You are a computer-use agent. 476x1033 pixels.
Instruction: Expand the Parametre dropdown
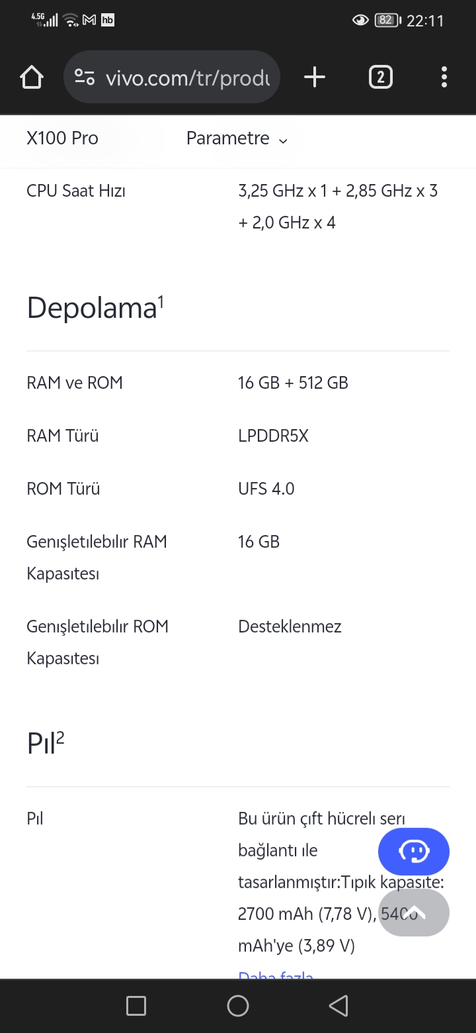click(237, 138)
